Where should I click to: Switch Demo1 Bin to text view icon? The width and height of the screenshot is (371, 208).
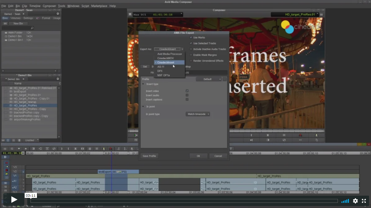[8, 140]
